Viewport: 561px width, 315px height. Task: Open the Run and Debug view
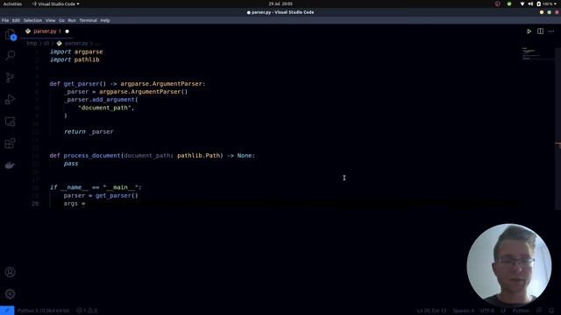(10, 100)
